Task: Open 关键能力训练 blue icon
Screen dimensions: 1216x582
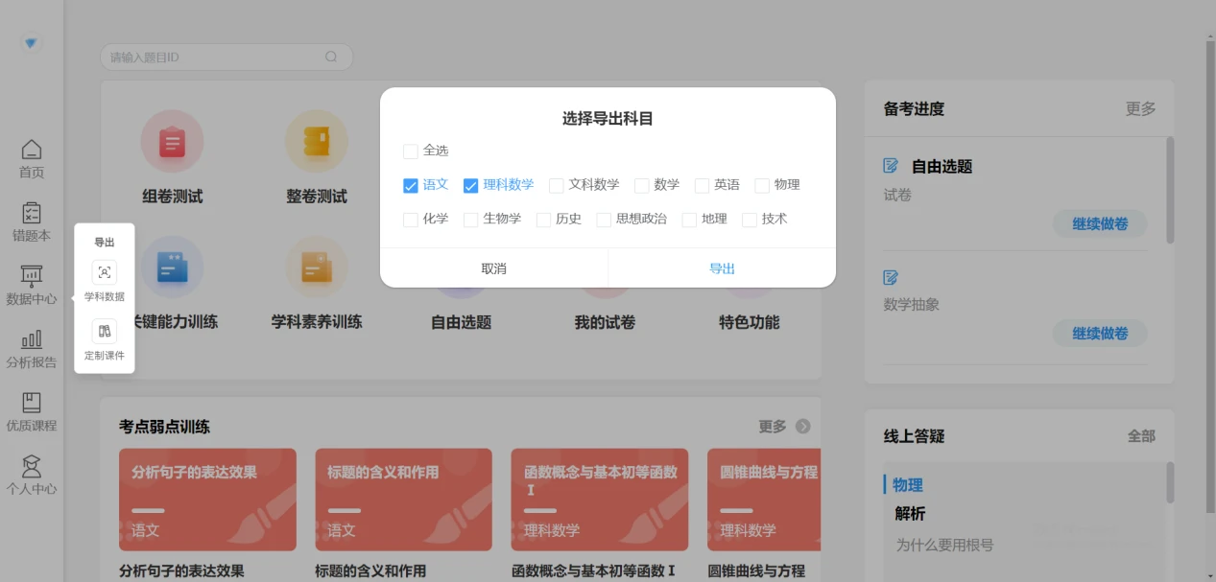Action: (172, 268)
